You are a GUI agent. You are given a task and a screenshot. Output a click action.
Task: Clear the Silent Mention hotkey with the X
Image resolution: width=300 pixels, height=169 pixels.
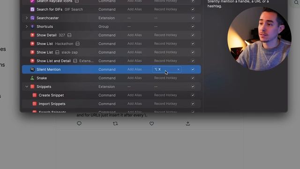[178, 69]
